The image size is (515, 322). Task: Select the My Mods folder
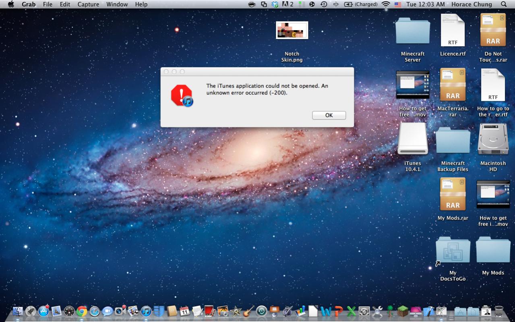pyautogui.click(x=493, y=256)
